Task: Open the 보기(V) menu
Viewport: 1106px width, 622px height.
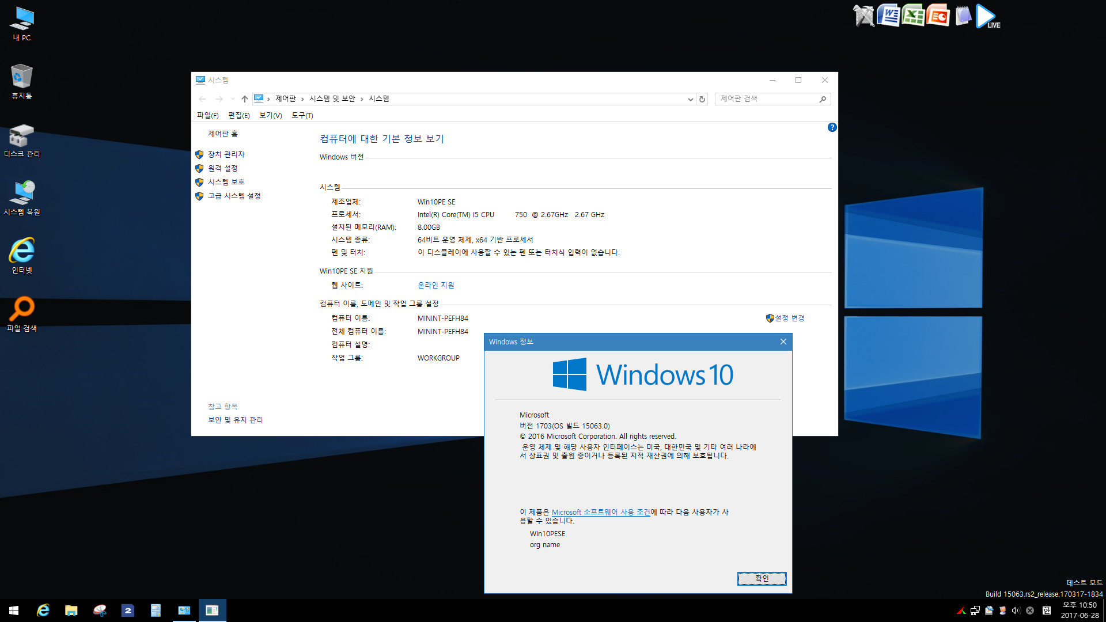Action: (271, 115)
